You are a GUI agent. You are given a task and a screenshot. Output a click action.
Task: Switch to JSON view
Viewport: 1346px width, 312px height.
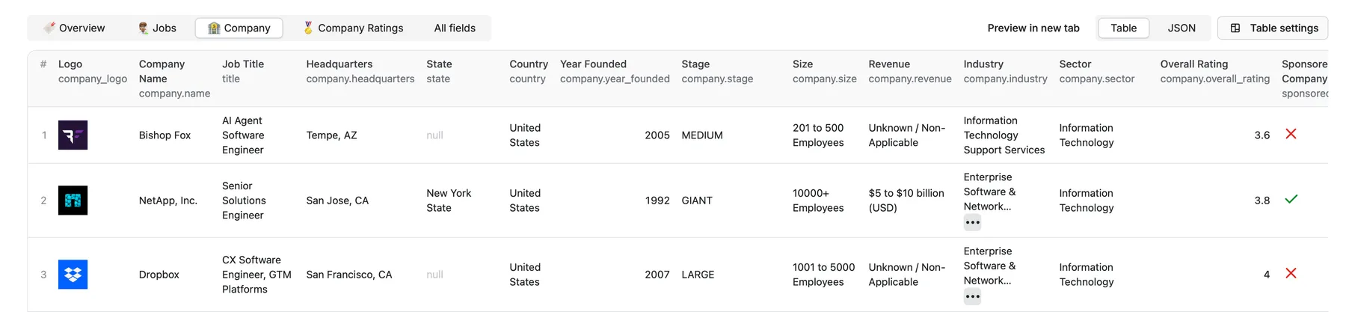(x=1181, y=28)
